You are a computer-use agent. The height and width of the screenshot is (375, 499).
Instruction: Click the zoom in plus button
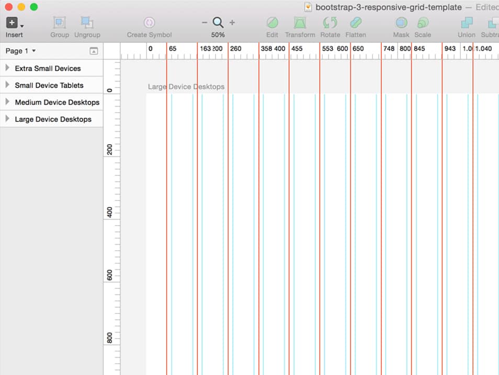pos(232,23)
